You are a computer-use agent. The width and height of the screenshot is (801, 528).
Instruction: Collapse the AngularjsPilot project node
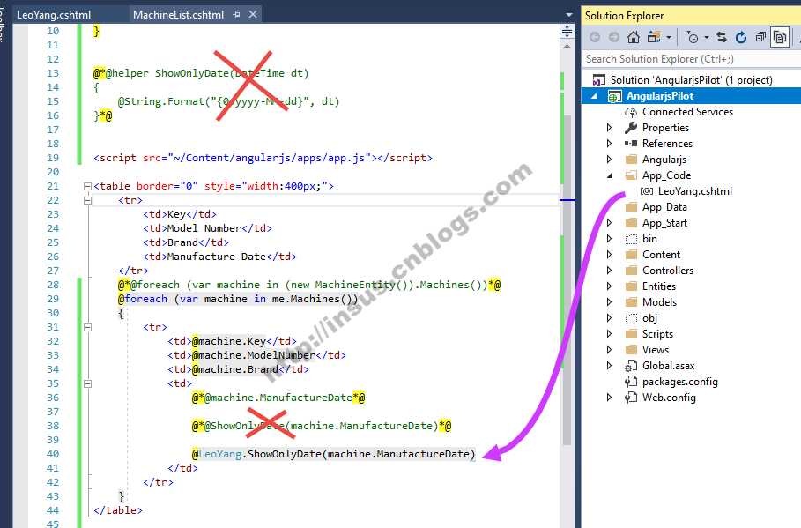pos(594,96)
